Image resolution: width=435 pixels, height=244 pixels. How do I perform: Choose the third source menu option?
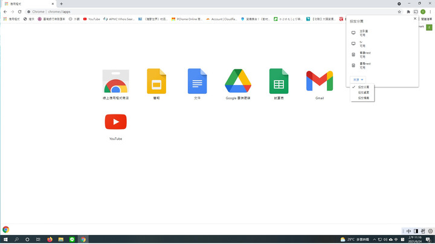coord(362,98)
